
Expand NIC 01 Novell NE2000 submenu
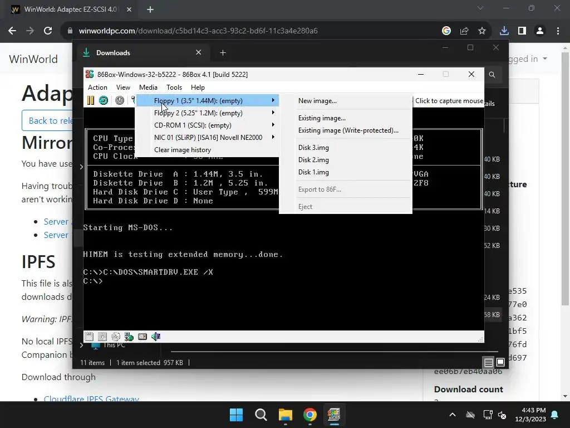click(208, 138)
